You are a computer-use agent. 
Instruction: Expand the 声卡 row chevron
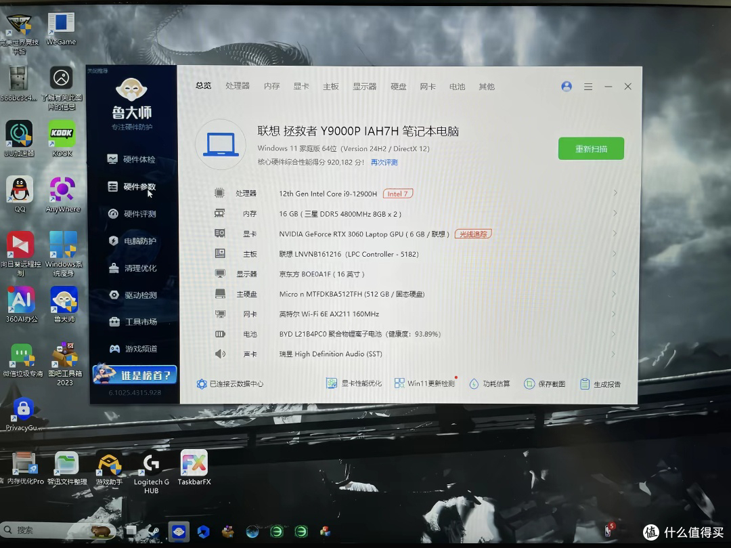613,354
